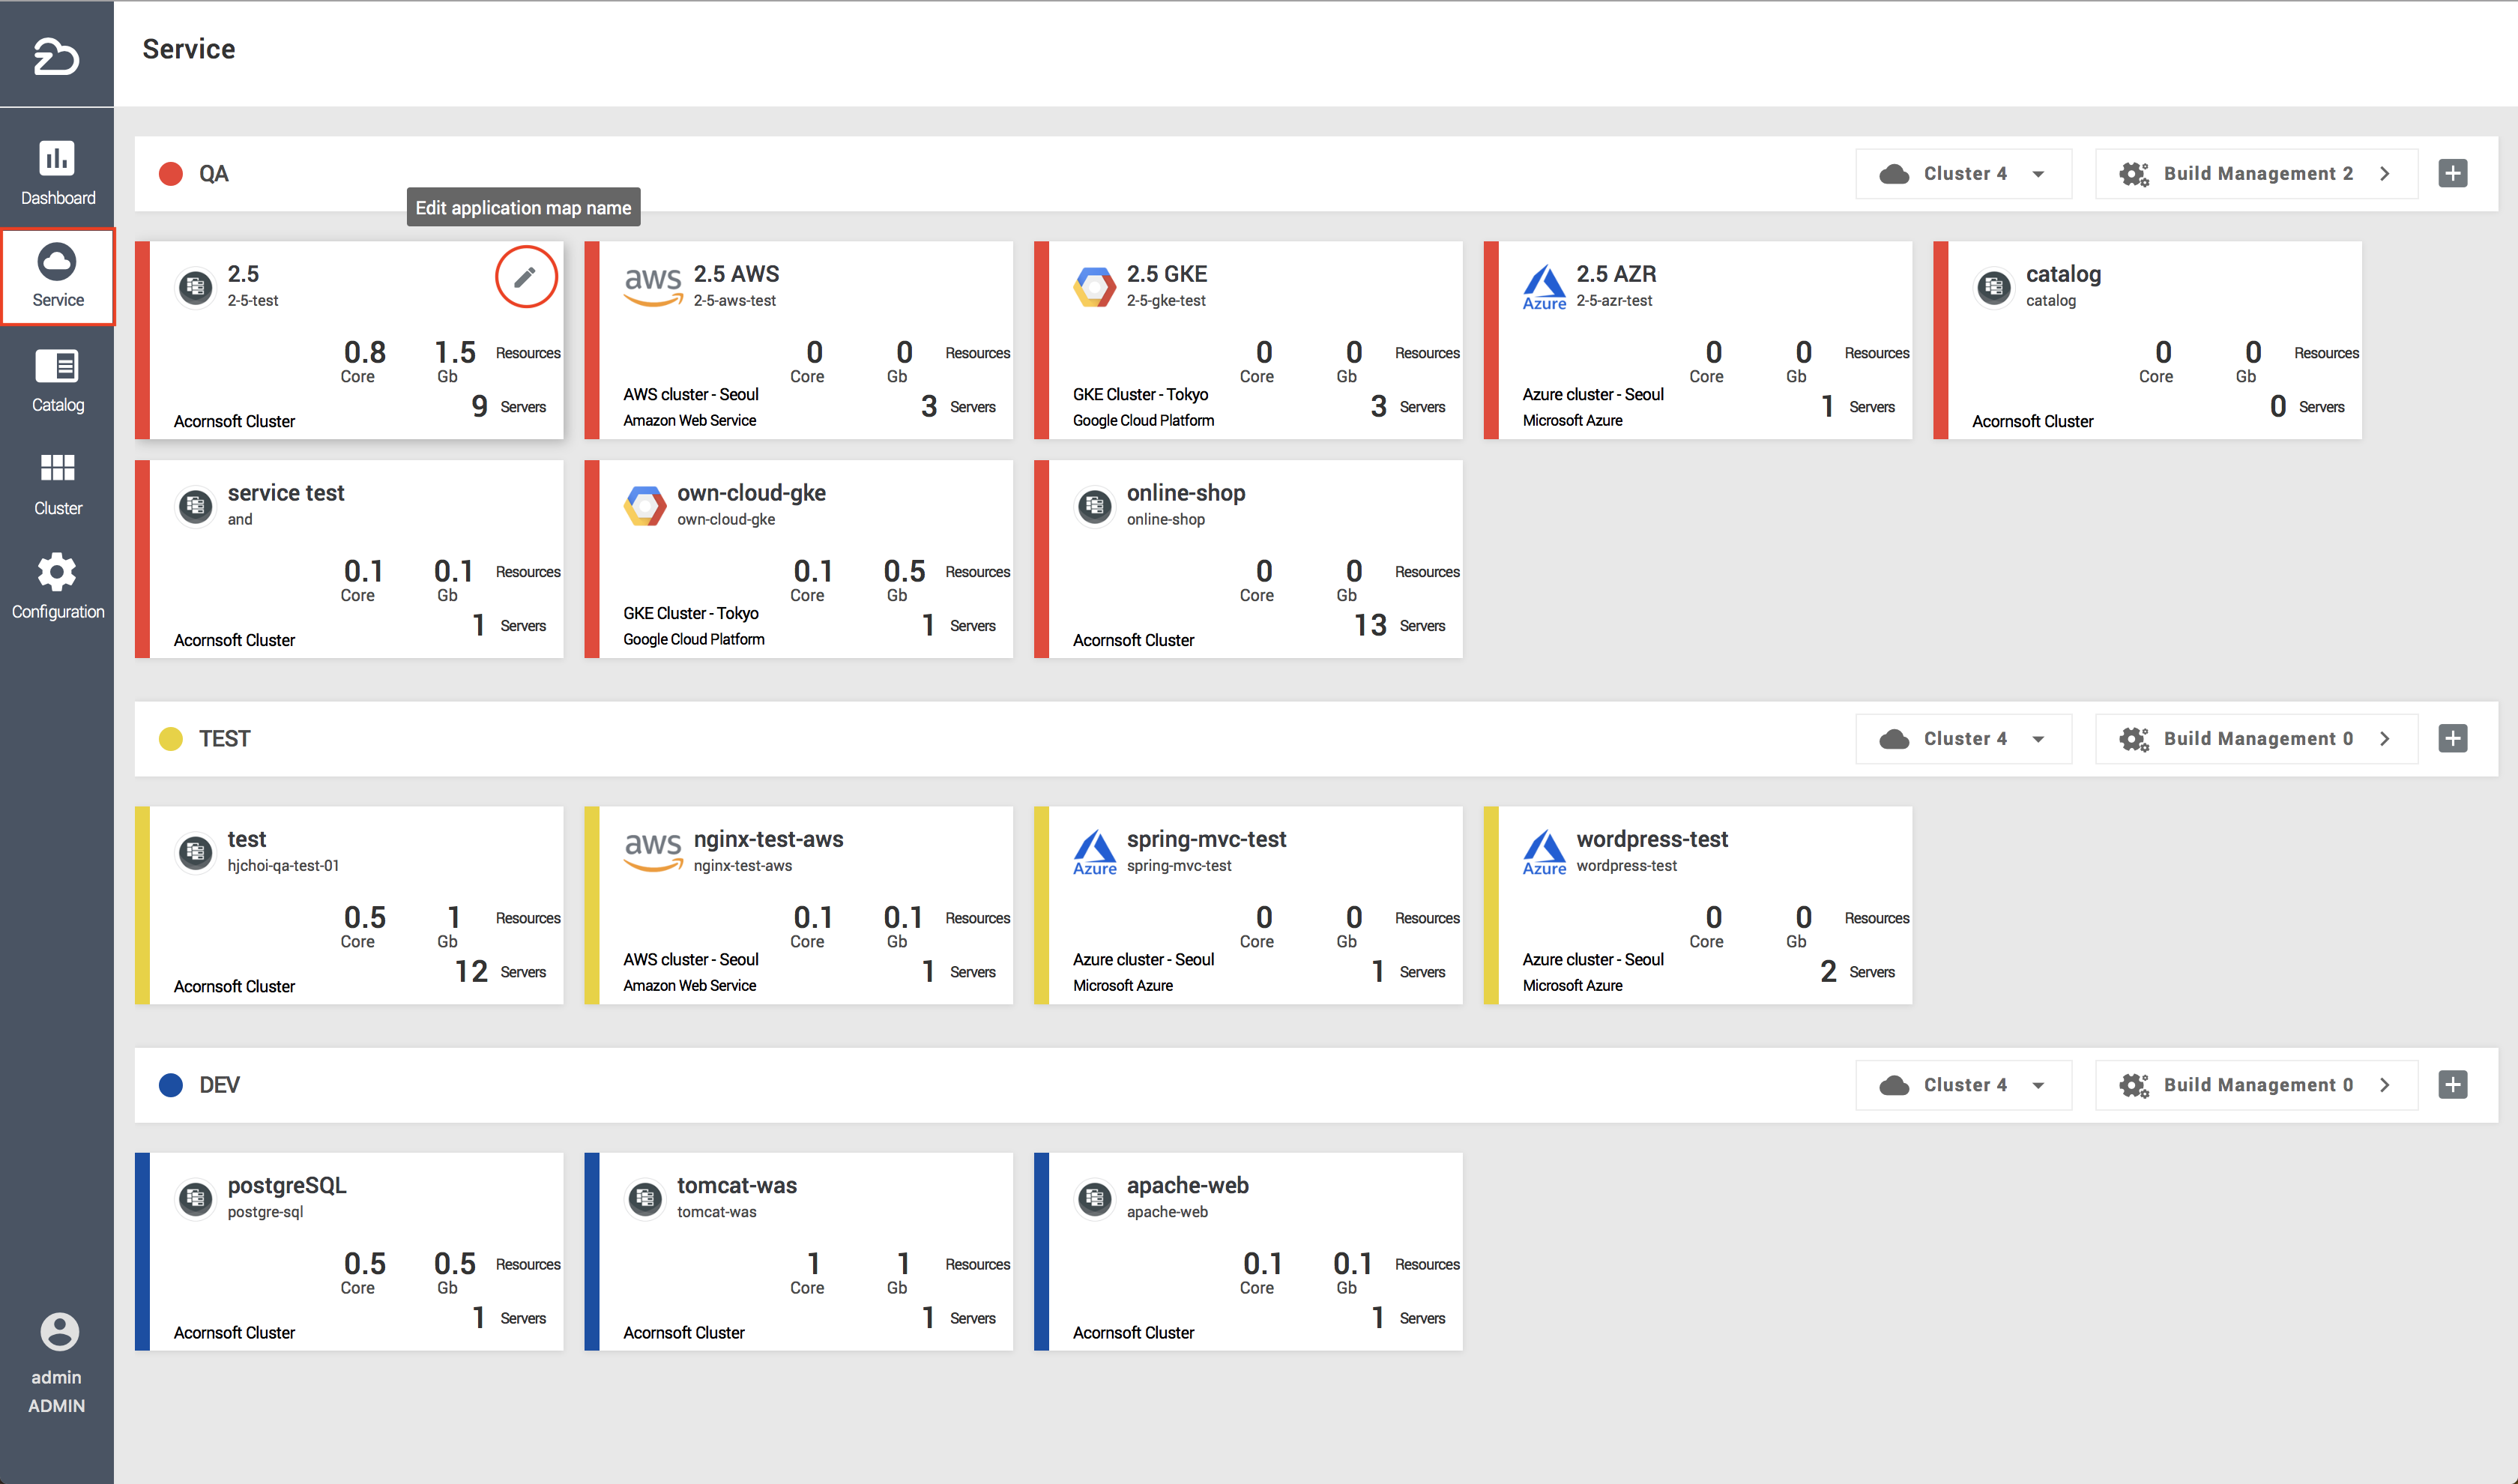Click GKE hexagon icon on own-cloud-gke card
This screenshot has width=2518, height=1484.
(x=644, y=506)
